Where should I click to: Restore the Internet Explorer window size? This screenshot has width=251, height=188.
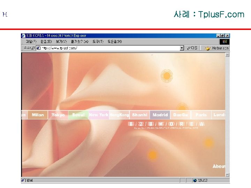pyautogui.click(x=222, y=36)
